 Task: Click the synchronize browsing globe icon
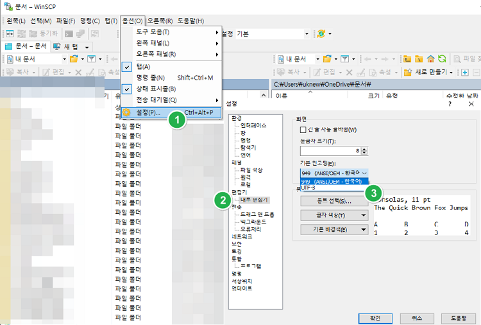point(321,34)
